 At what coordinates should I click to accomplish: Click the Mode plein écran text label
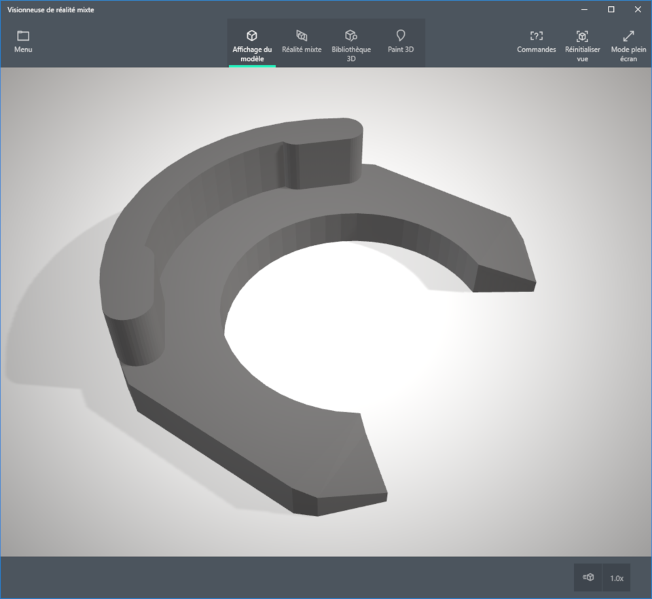point(628,54)
